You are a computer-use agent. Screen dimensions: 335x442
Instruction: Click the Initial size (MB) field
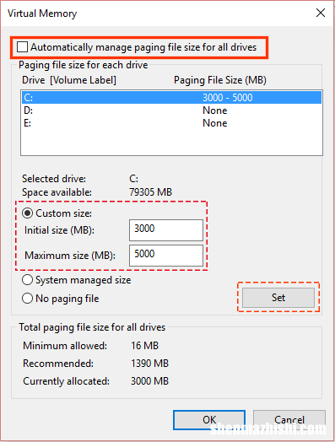(x=166, y=230)
